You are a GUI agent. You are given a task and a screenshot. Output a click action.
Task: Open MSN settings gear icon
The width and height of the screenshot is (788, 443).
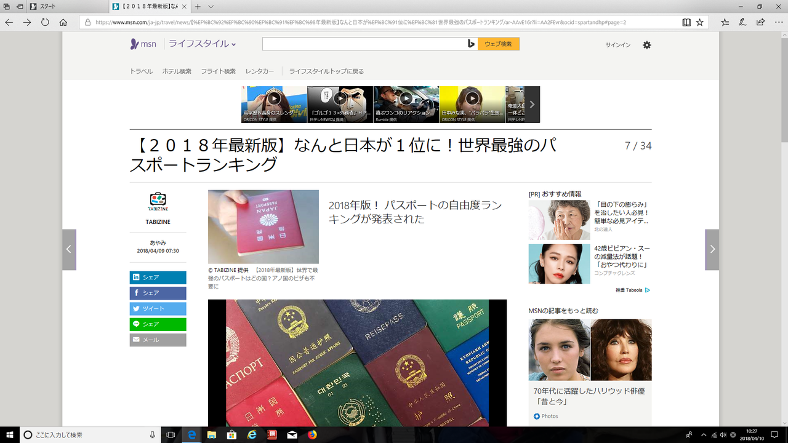click(646, 45)
